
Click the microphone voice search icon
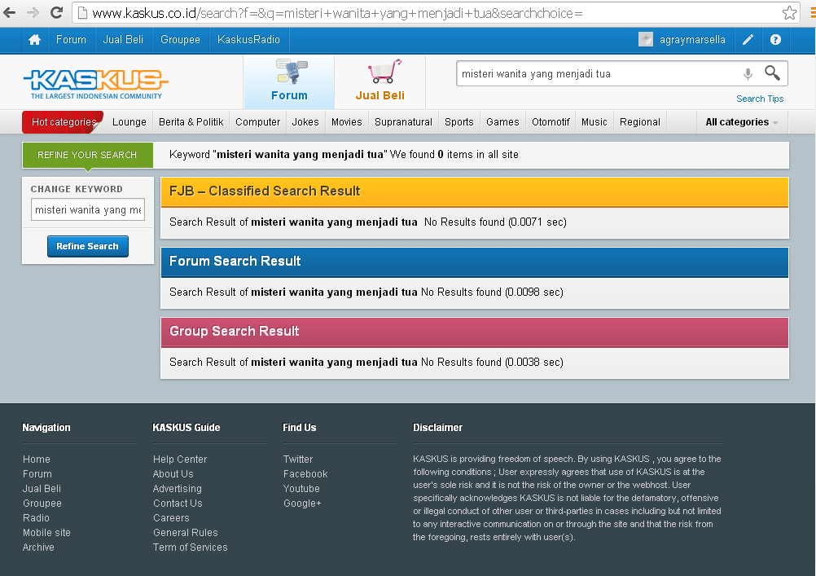coord(748,74)
